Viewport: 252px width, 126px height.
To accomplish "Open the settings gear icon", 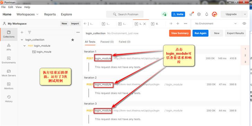I will (199, 14).
